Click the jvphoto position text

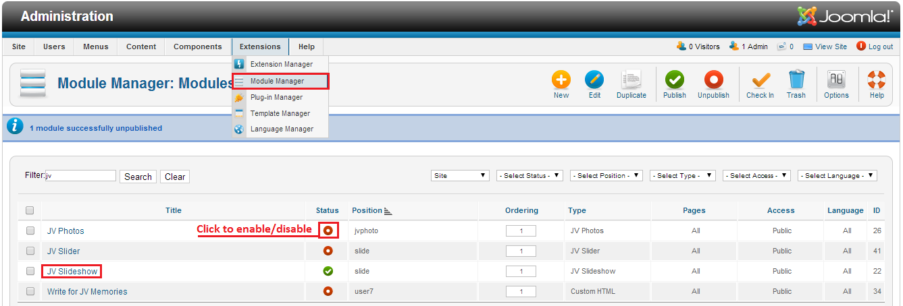tap(367, 231)
